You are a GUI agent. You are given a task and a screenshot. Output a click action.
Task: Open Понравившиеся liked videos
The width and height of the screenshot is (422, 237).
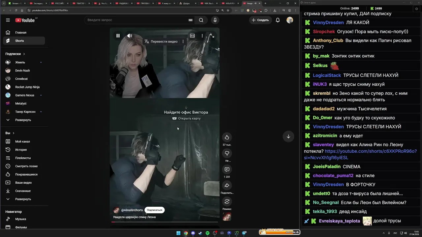coord(24,174)
